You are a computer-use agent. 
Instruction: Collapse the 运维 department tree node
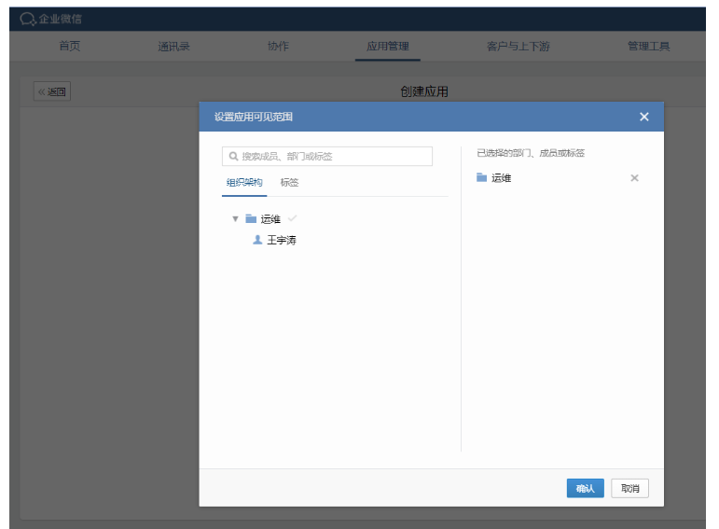235,219
